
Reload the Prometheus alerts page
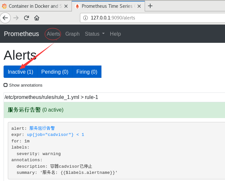[x=26, y=18]
